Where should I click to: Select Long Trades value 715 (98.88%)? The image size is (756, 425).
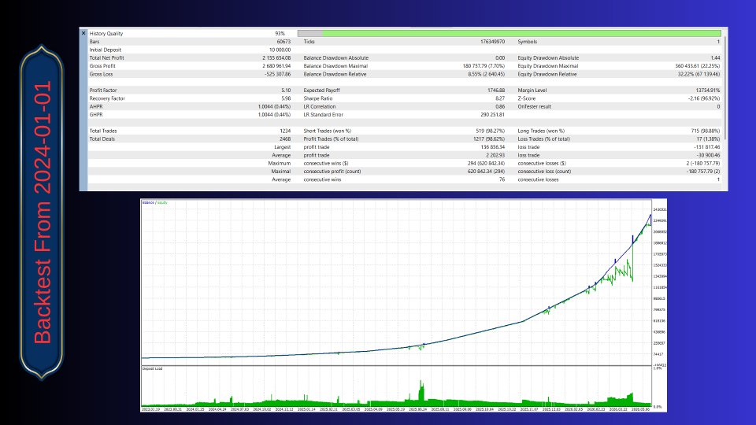pyautogui.click(x=706, y=131)
